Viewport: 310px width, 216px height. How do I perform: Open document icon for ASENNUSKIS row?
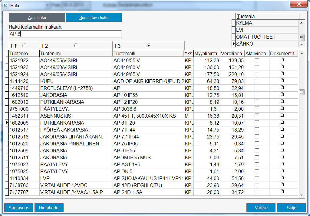pos(282,115)
